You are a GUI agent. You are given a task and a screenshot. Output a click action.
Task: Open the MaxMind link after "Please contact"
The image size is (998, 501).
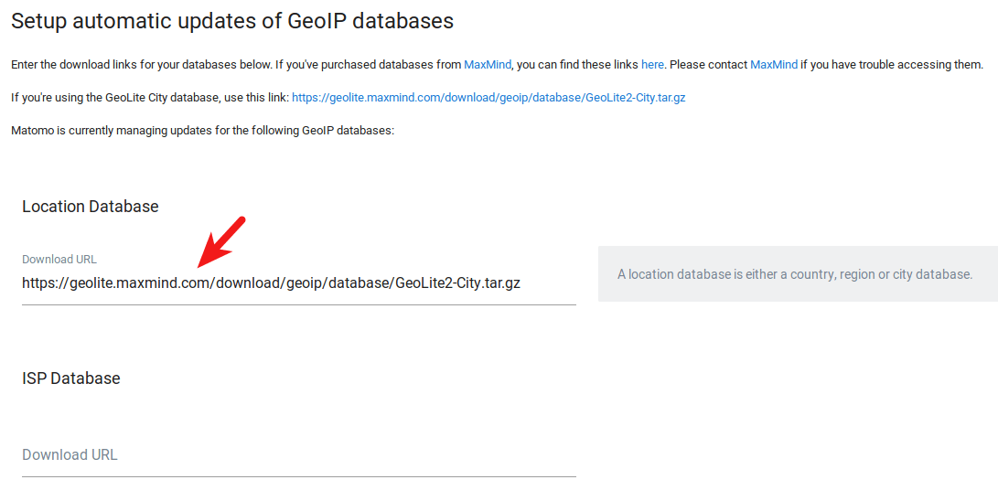pyautogui.click(x=774, y=65)
